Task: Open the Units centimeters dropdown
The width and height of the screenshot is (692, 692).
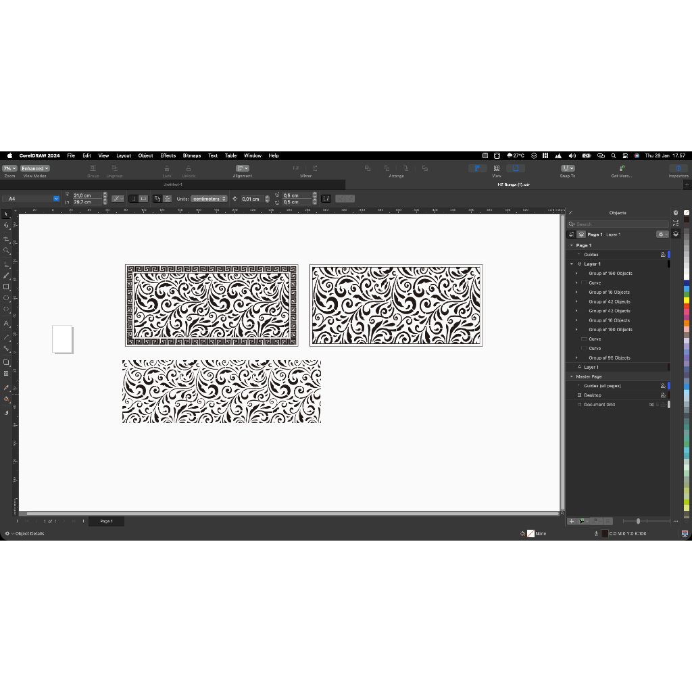Action: tap(208, 198)
